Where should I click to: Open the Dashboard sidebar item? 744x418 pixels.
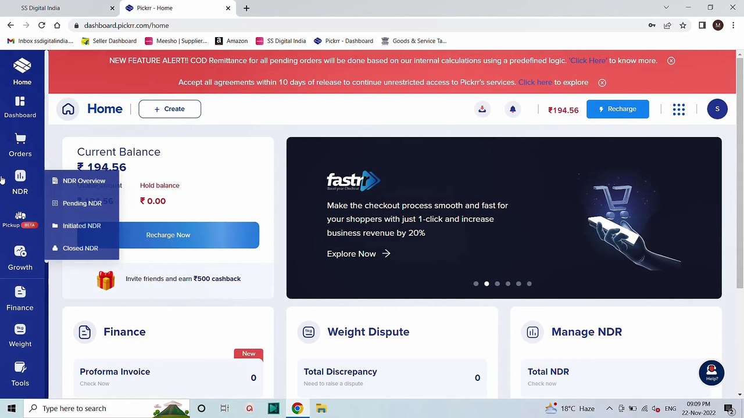pos(20,107)
